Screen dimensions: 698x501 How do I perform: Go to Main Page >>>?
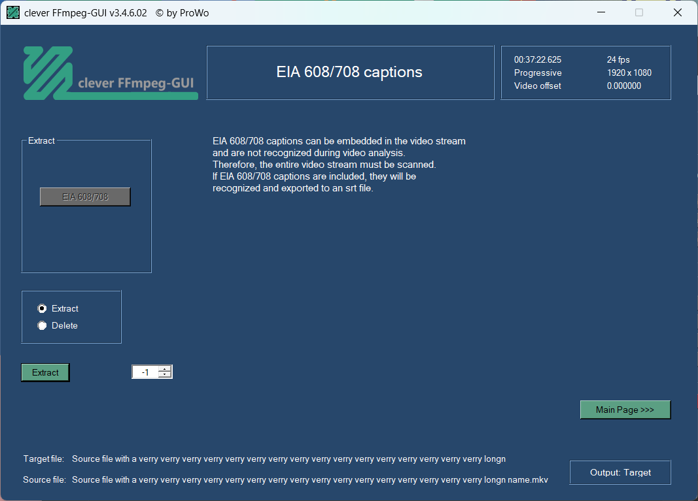[x=625, y=410]
